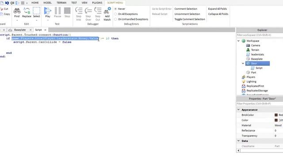283x159 pixels.
Task: Select On All Exceptions option
Action: point(116,14)
